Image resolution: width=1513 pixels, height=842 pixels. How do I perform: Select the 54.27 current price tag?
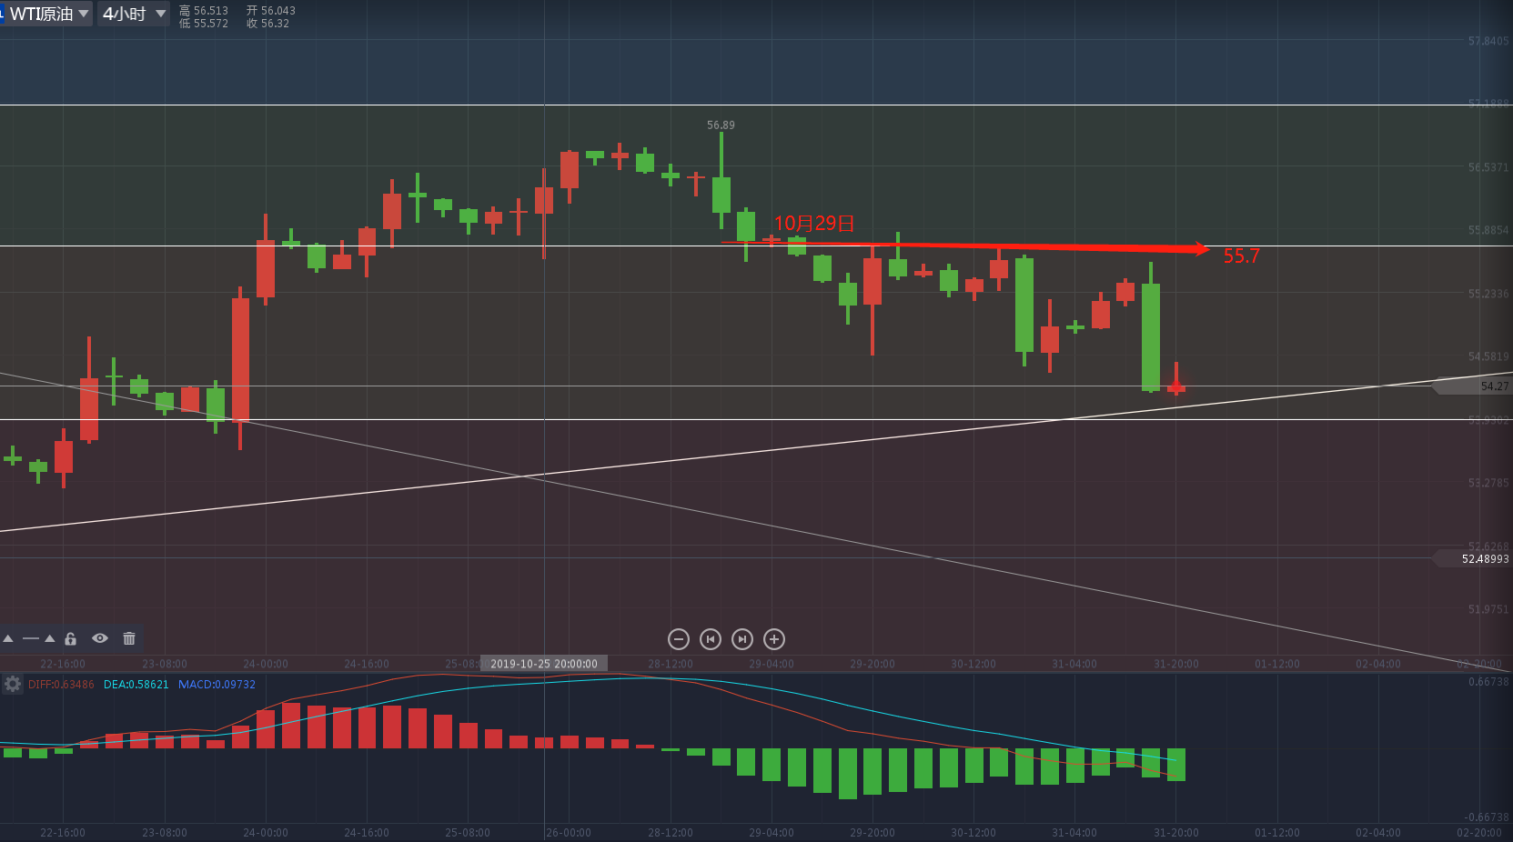(1472, 386)
